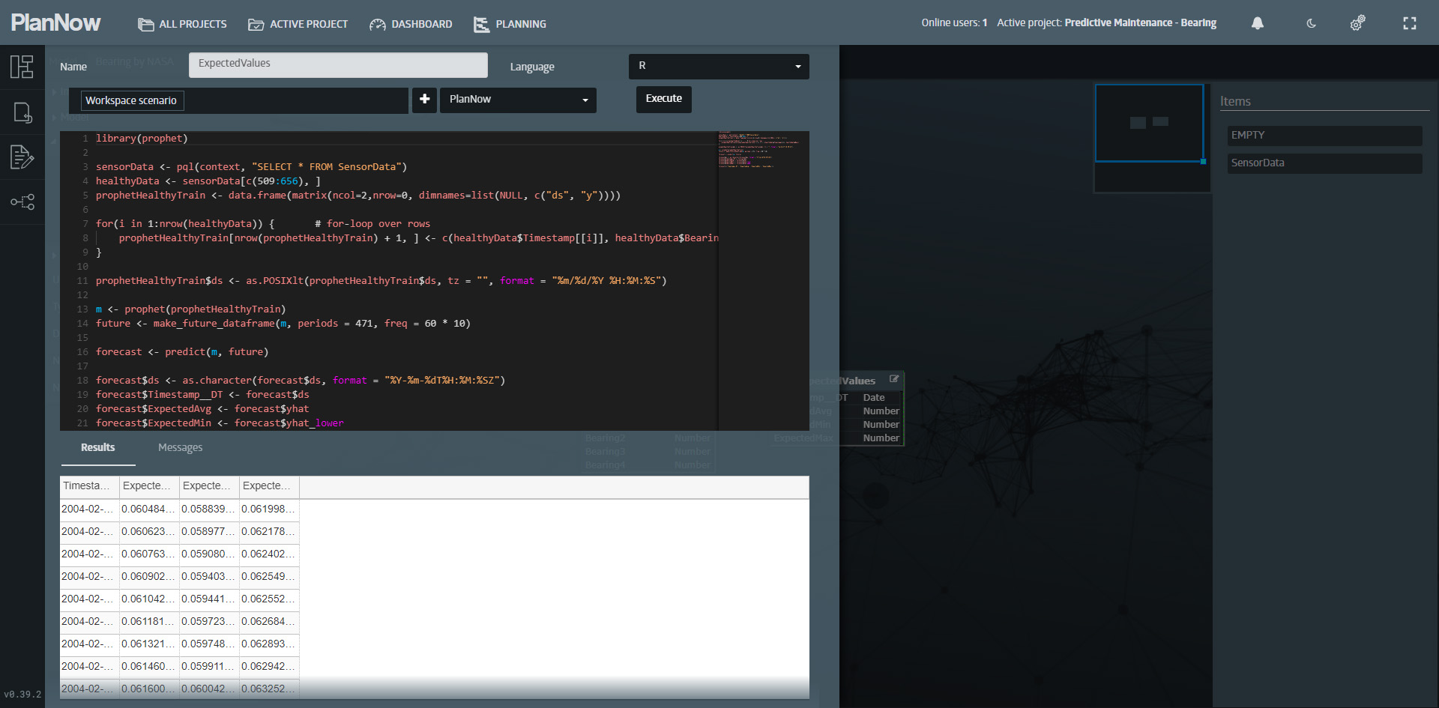Select cell 0.059441 in results
The height and width of the screenshot is (708, 1439).
pyautogui.click(x=209, y=599)
